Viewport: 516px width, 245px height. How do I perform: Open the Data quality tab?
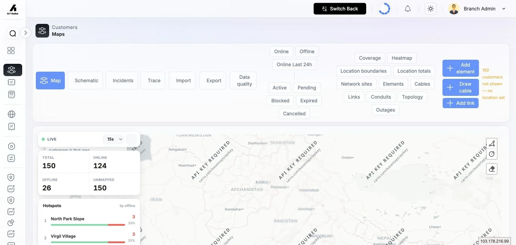243,81
